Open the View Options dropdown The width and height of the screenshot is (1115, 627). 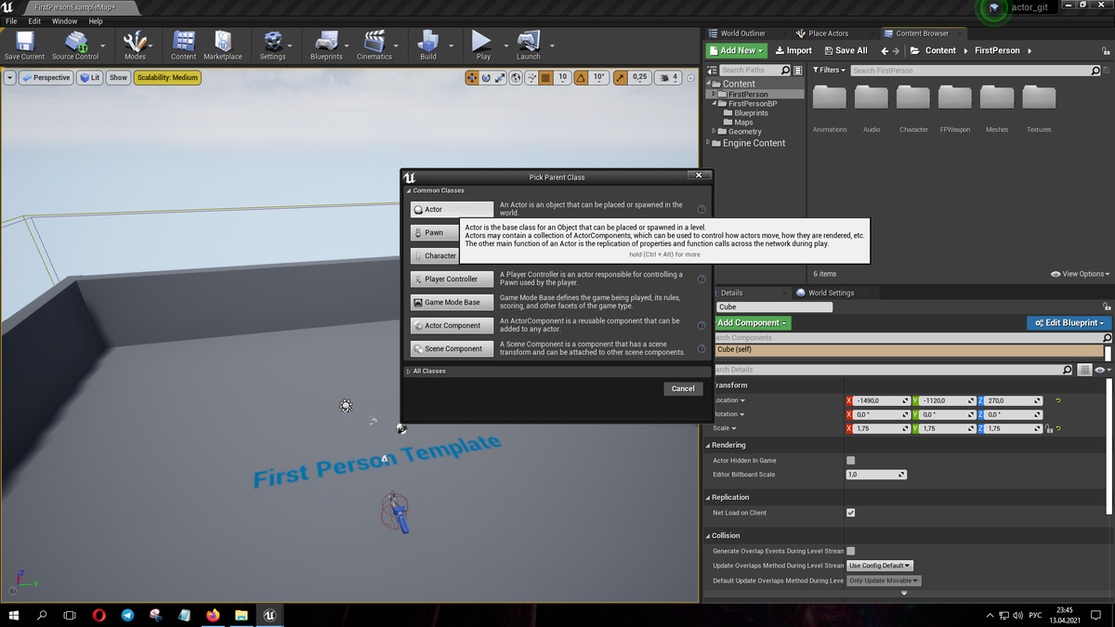click(1080, 274)
